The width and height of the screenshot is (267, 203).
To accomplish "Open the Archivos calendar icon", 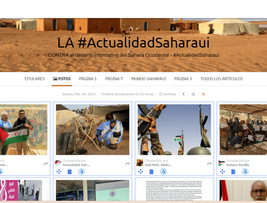I will click(160, 94).
